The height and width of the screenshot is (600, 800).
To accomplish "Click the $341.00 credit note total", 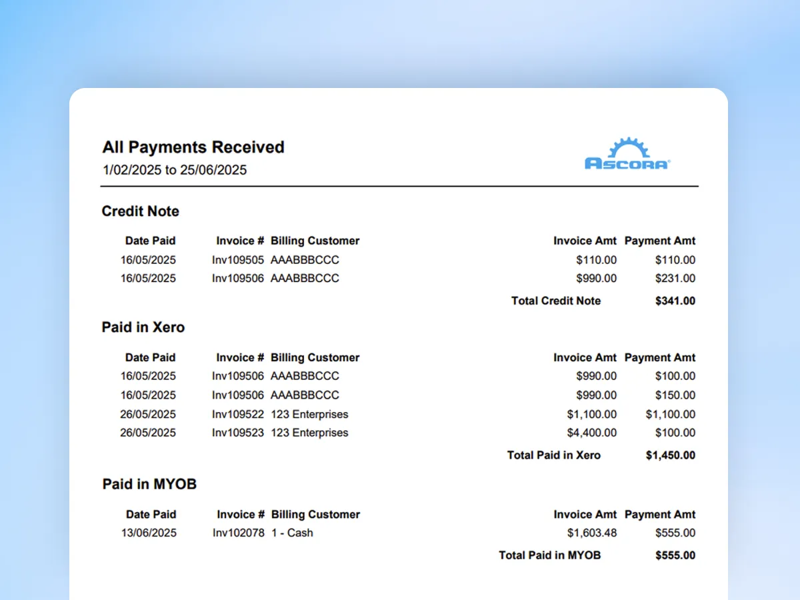I will [x=675, y=301].
